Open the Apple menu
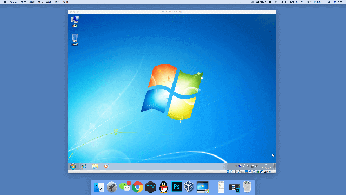Image resolution: width=346 pixels, height=195 pixels. click(5, 2)
